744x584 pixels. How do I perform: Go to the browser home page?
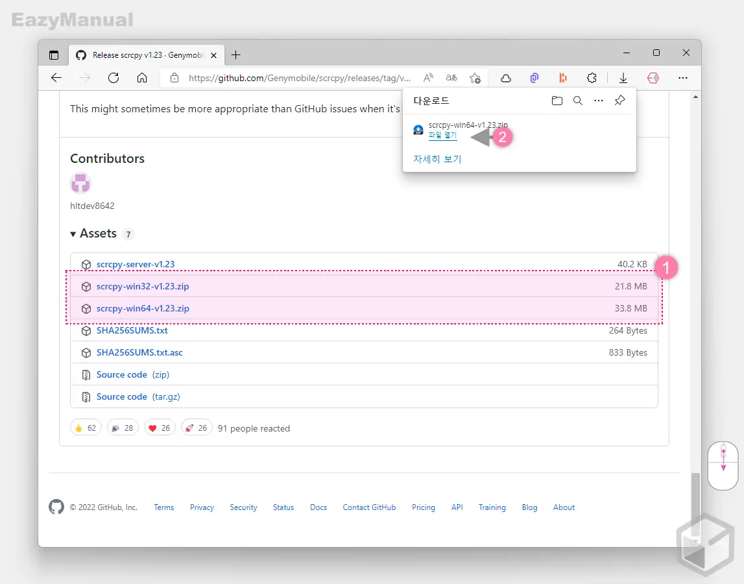coord(142,78)
